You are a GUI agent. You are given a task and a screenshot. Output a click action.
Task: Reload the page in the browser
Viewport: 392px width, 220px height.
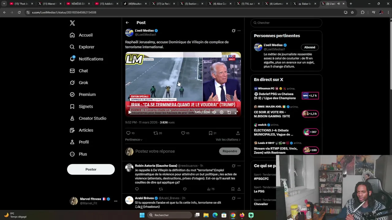click(x=19, y=12)
